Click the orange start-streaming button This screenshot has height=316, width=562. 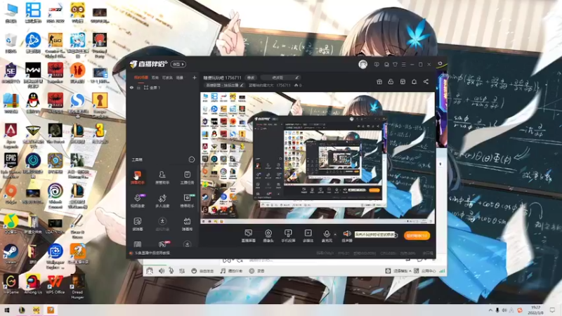pyautogui.click(x=417, y=235)
